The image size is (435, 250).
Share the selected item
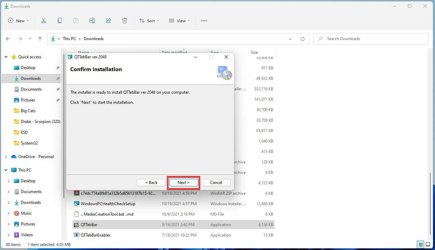(x=108, y=21)
